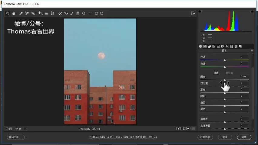The image size is (258, 145).
Task: Click the 色温 temperature value field
Action: click(244, 57)
